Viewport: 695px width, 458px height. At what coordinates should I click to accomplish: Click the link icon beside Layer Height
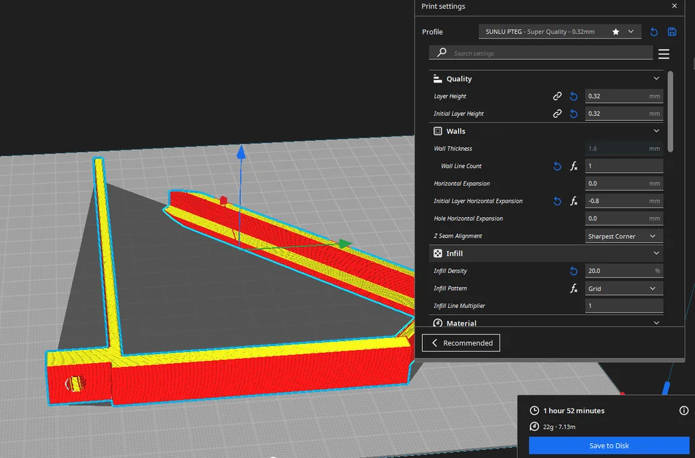point(557,96)
